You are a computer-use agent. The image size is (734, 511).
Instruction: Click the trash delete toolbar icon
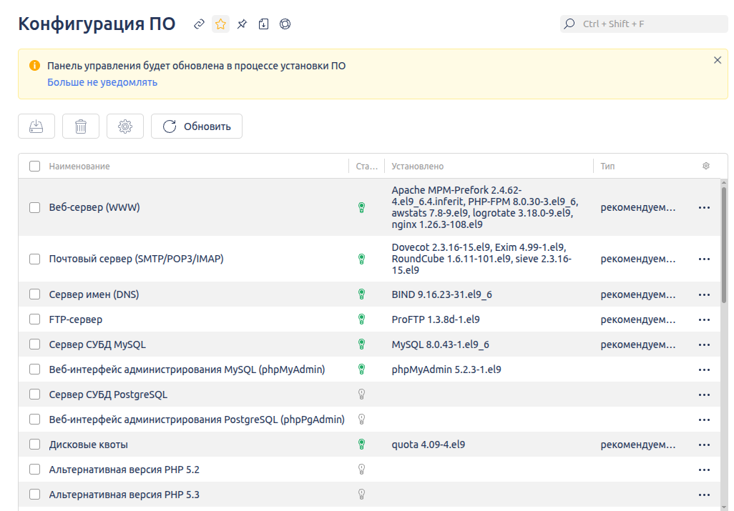[x=81, y=126]
